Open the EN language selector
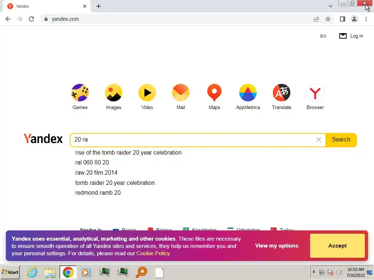The height and width of the screenshot is (280, 374). click(x=323, y=36)
